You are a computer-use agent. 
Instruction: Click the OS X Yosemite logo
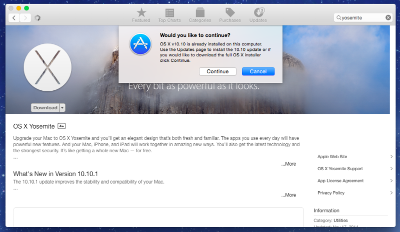(x=47, y=67)
